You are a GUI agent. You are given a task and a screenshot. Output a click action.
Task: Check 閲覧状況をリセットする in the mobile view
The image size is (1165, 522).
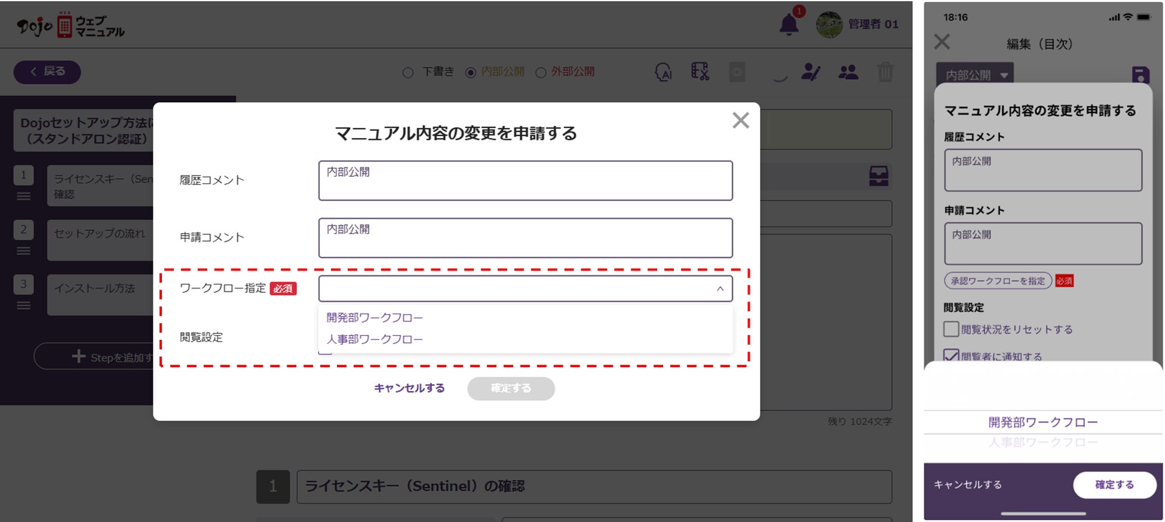tap(951, 329)
